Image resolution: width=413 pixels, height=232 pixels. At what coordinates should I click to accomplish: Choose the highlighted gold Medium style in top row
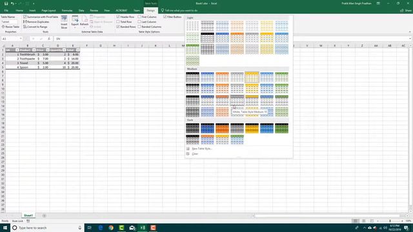pyautogui.click(x=252, y=77)
